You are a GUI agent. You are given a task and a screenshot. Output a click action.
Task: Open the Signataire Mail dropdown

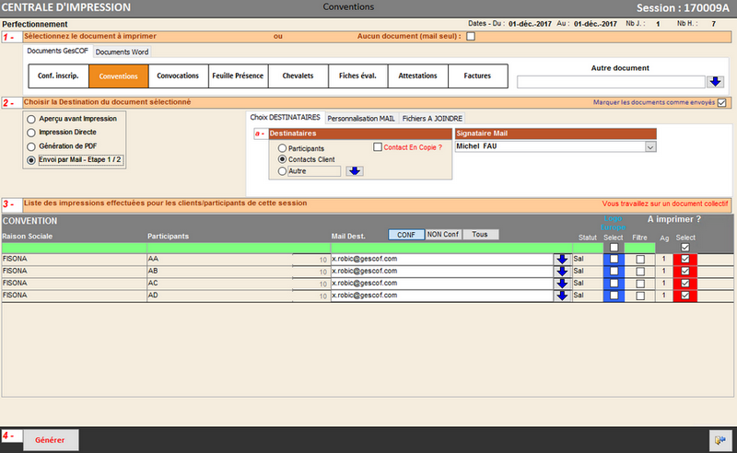tap(650, 146)
